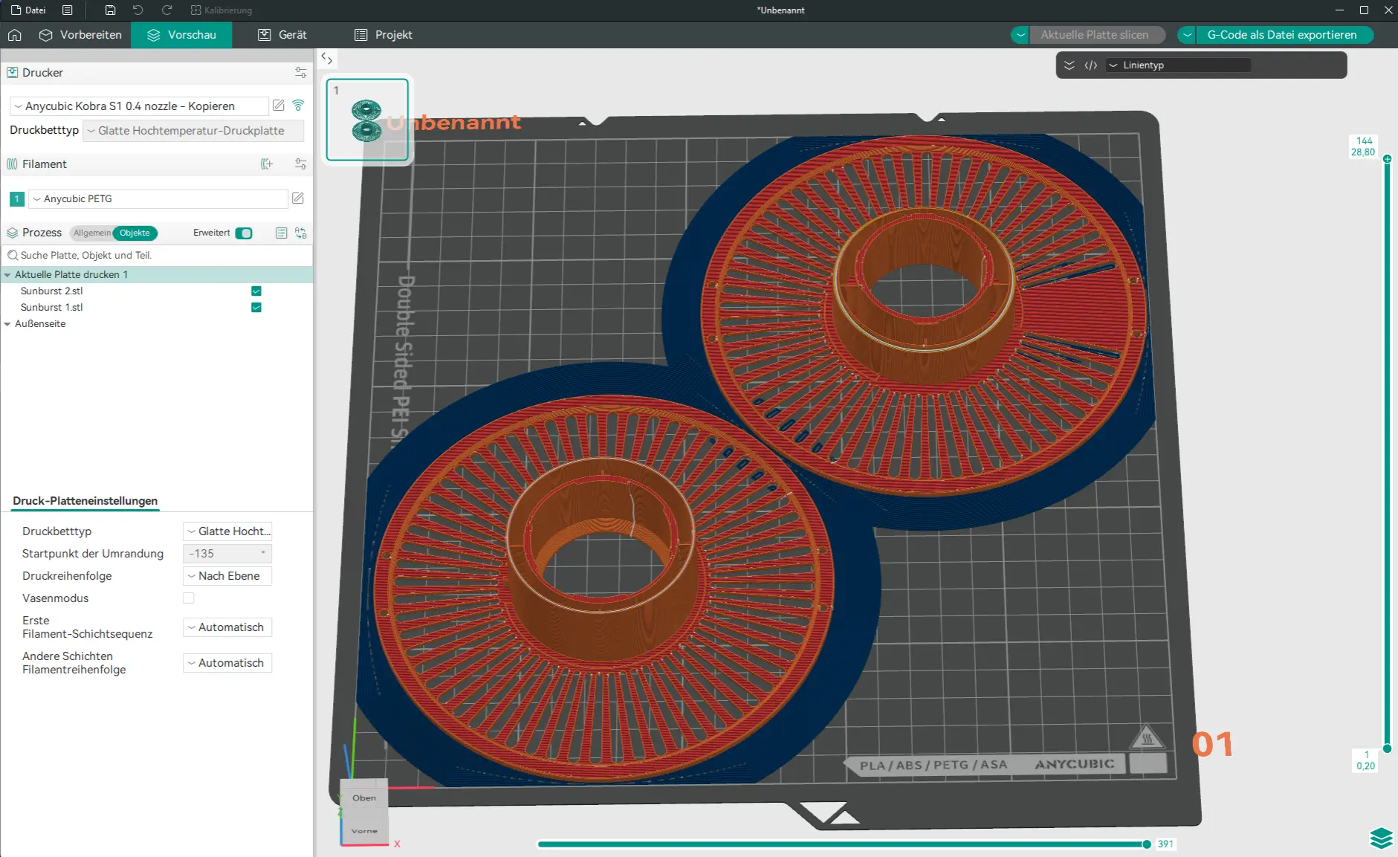Screen dimensions: 1398x857
Task: Click the add filament icon
Action: pos(267,164)
